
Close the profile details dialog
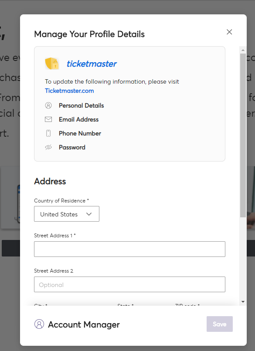tap(229, 32)
